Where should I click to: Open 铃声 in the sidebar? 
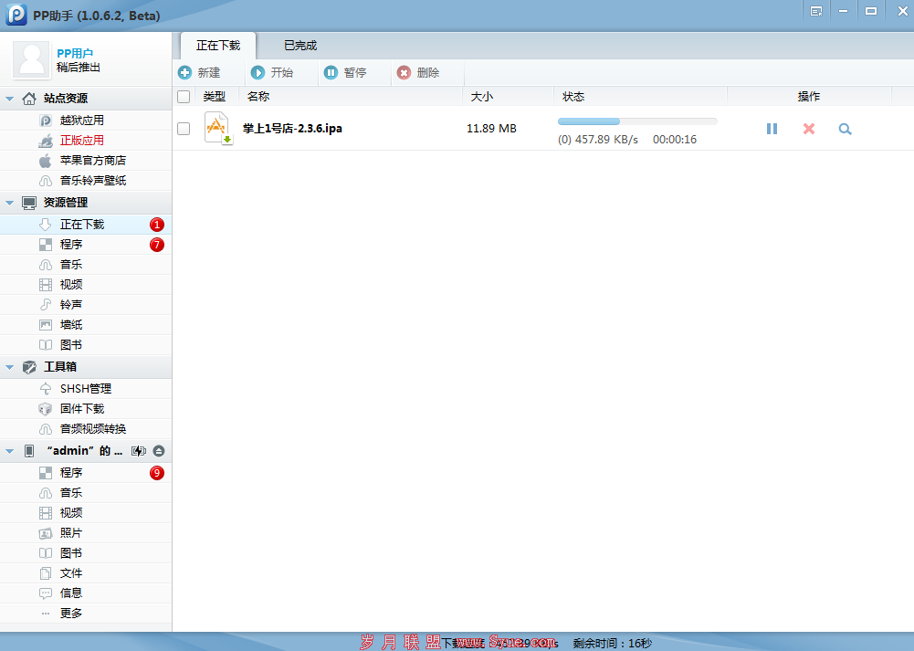tap(86, 305)
